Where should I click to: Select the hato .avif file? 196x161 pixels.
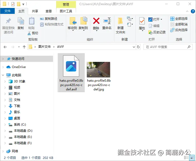pyautogui.click(x=71, y=73)
